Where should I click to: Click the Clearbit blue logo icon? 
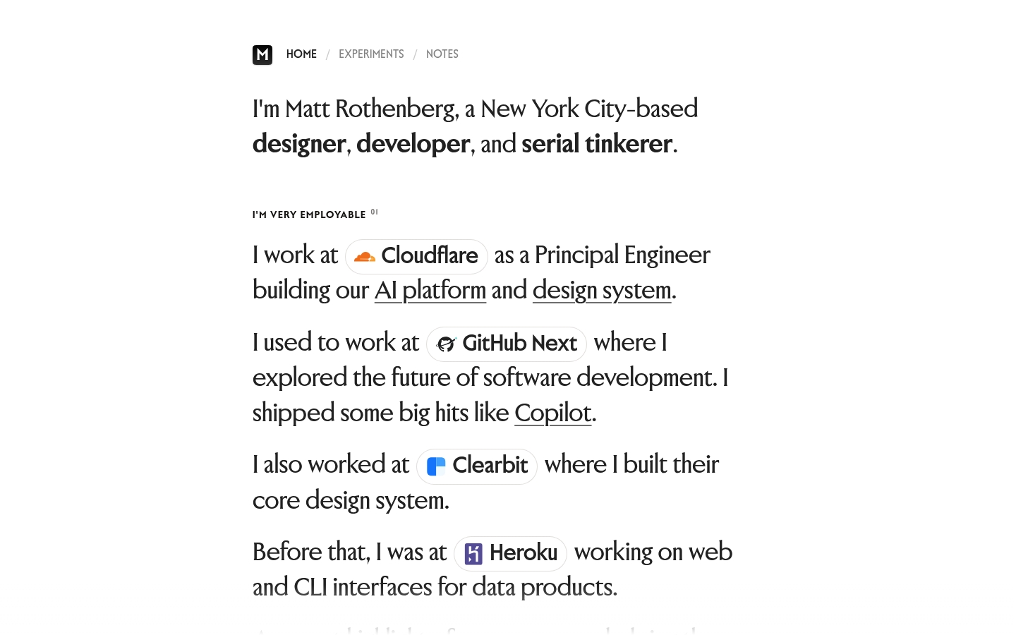(x=436, y=466)
